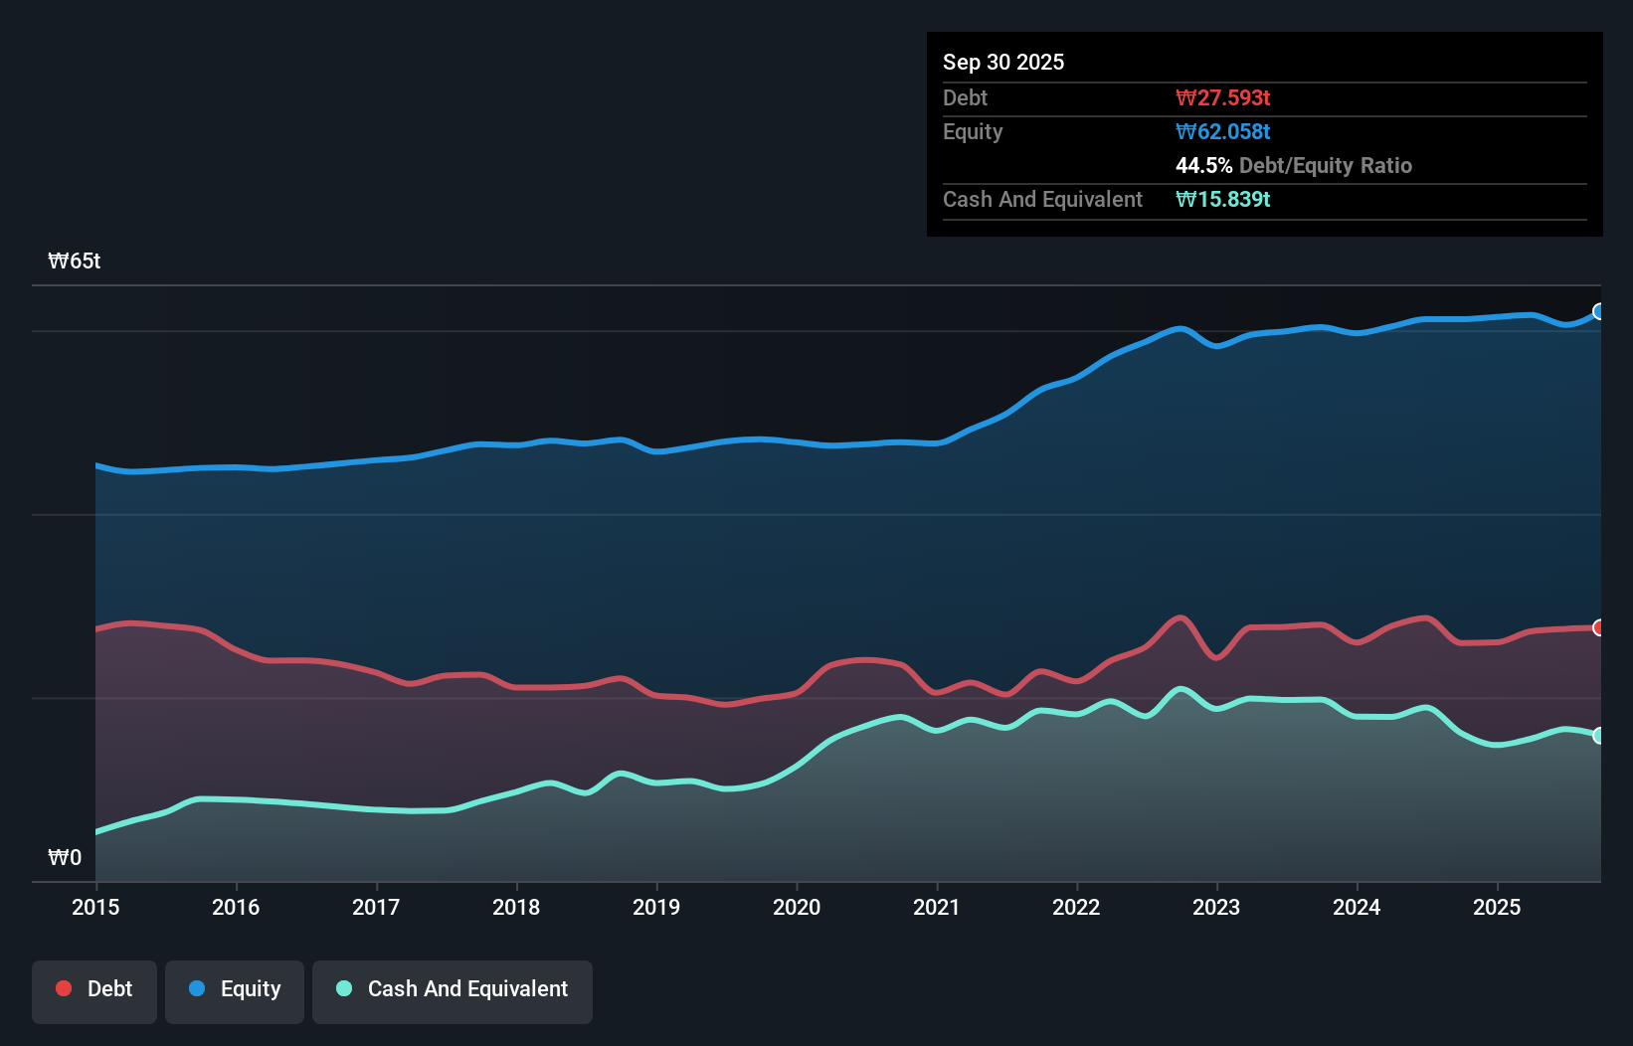The image size is (1633, 1046).
Task: Click the ₩62.058t Equity value in the tooltip
Action: point(1223,131)
